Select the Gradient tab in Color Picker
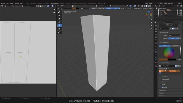The width and height of the screenshot is (183, 103). 176,46
